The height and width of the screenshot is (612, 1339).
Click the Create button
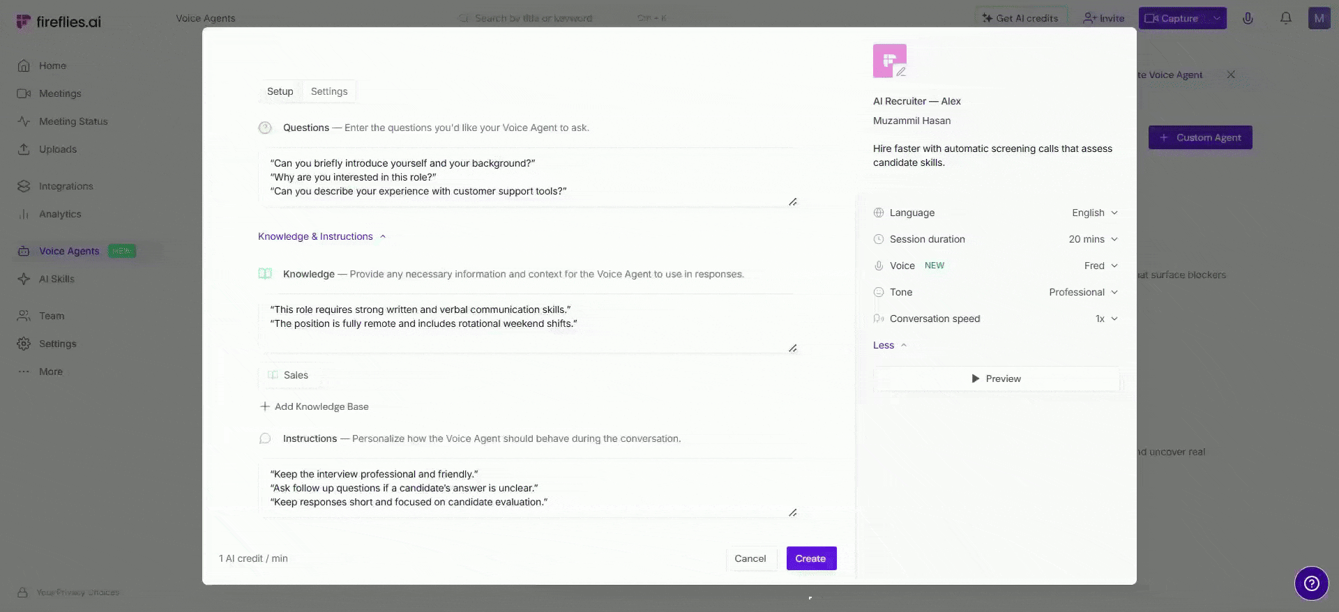(x=811, y=558)
